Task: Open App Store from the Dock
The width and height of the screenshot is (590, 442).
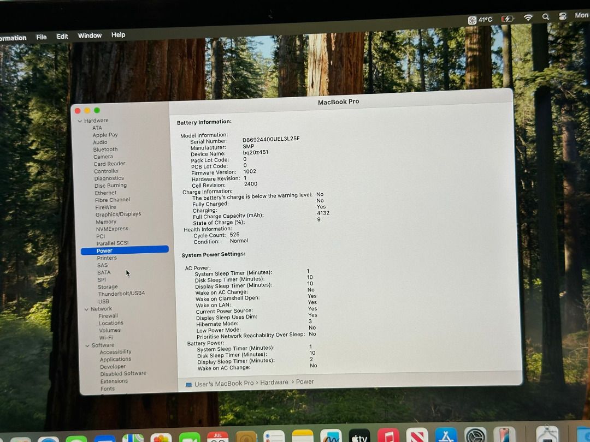Action: (x=446, y=435)
